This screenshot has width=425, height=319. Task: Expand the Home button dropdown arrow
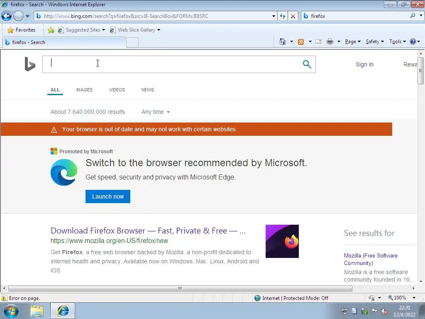click(291, 42)
